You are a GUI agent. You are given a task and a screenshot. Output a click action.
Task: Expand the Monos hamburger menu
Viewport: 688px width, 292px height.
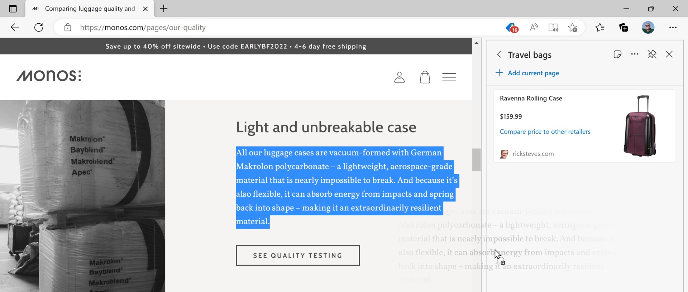click(x=449, y=77)
